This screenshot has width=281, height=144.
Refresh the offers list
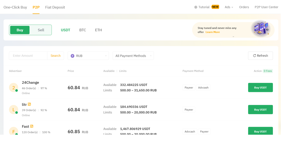click(x=260, y=56)
